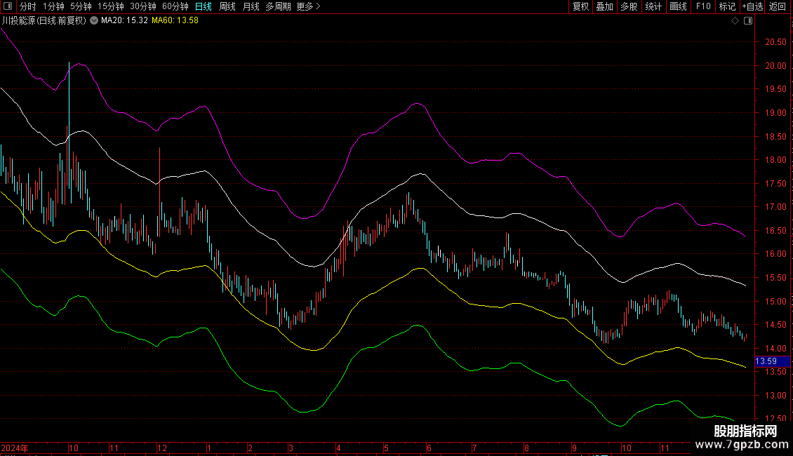Switch to 周线 weekly chart

pos(227,6)
